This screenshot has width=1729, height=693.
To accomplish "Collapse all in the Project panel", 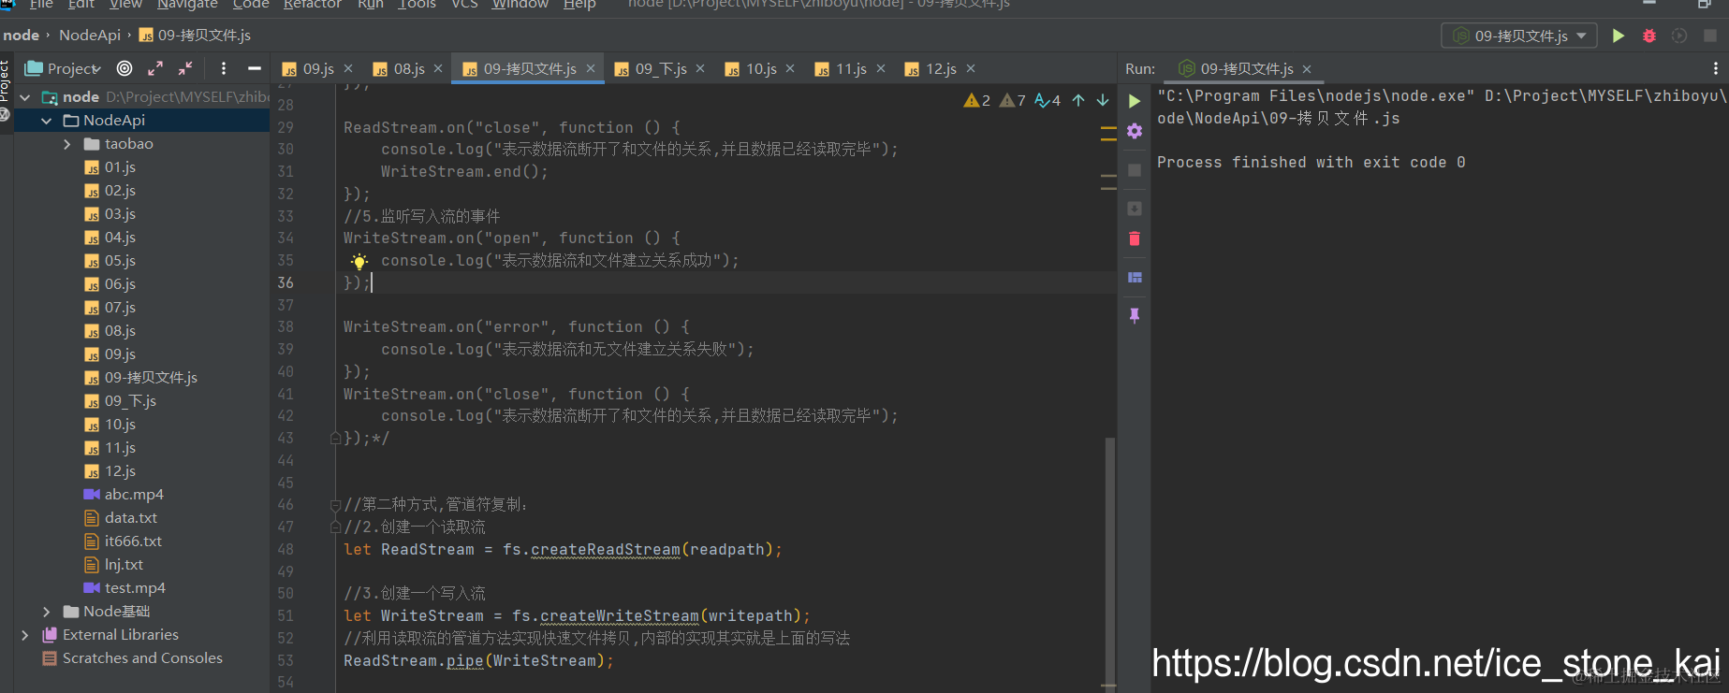I will click(x=185, y=68).
